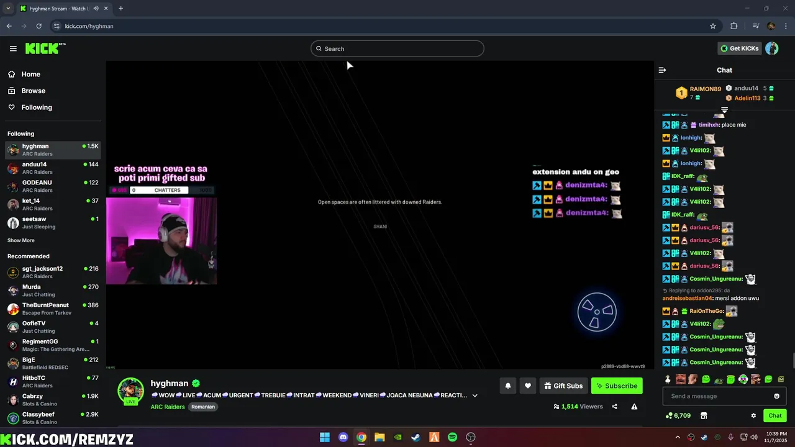Toggle the follow heart button
This screenshot has height=447, width=795.
528,386
